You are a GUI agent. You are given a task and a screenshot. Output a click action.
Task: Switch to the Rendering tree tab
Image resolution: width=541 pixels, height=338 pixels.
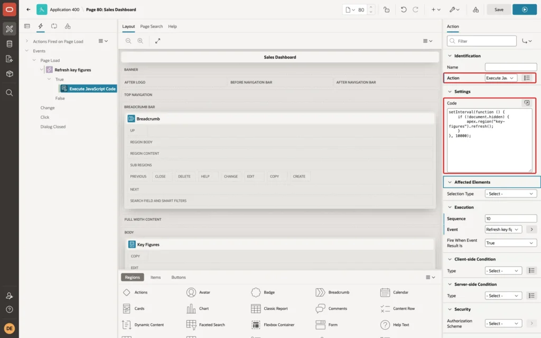point(27,26)
